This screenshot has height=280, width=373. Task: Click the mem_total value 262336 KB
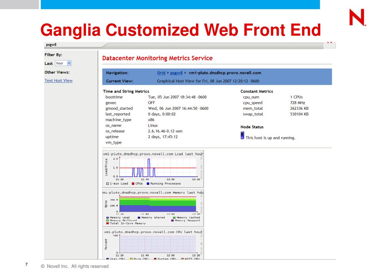point(299,108)
